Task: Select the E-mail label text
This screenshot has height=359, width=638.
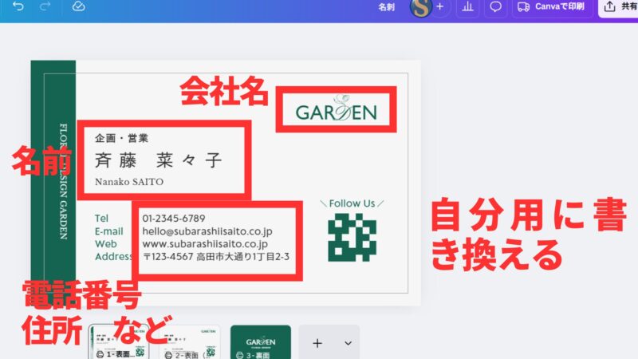Action: point(108,231)
